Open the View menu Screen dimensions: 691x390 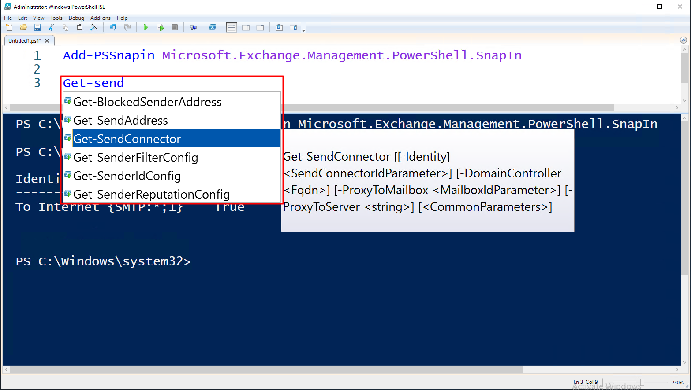tap(39, 18)
